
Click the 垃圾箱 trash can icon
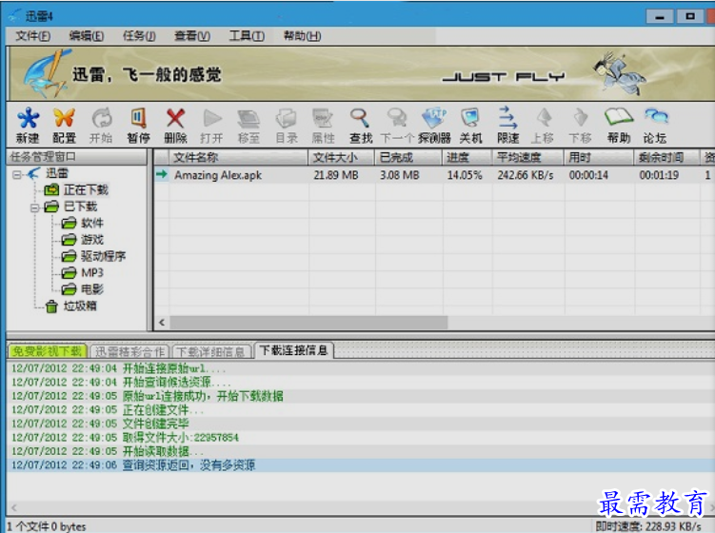pyautogui.click(x=51, y=306)
